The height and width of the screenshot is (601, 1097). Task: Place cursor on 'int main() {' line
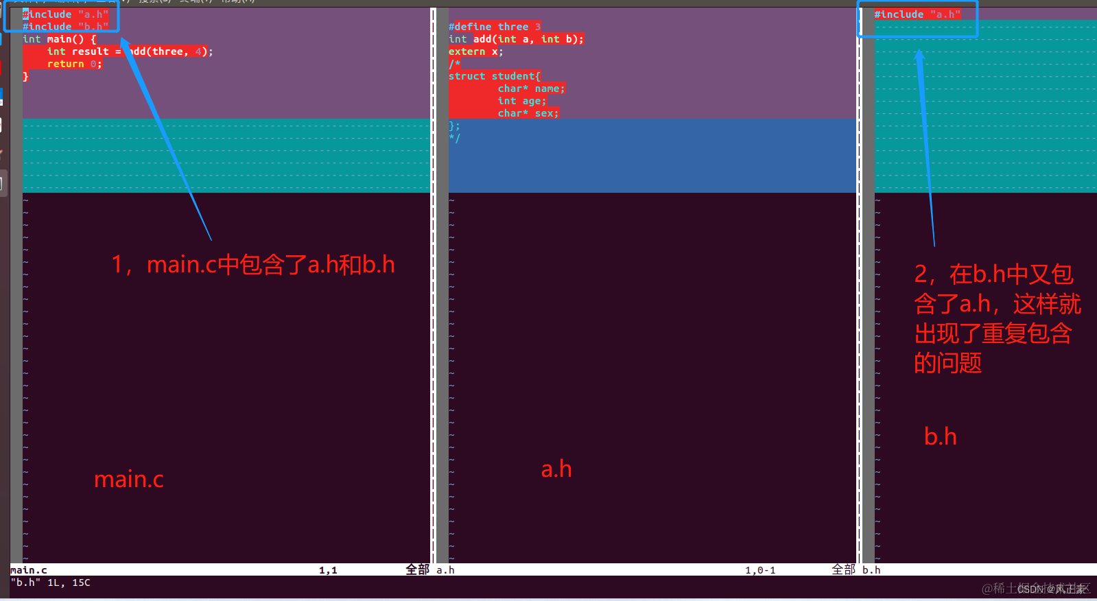[60, 39]
